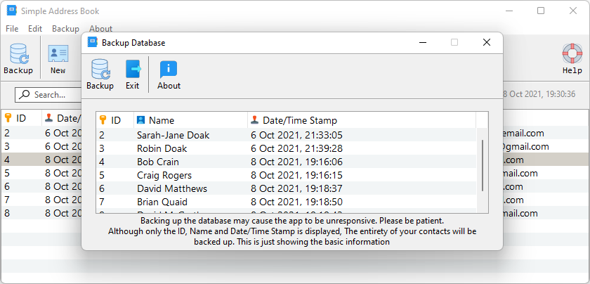Click the Backup icon in the dialog toolbar
The width and height of the screenshot is (590, 284).
pyautogui.click(x=100, y=70)
